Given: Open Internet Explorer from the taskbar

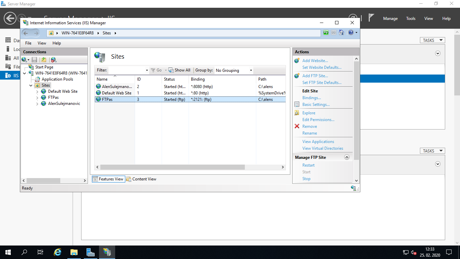Looking at the screenshot, I should click(58, 252).
